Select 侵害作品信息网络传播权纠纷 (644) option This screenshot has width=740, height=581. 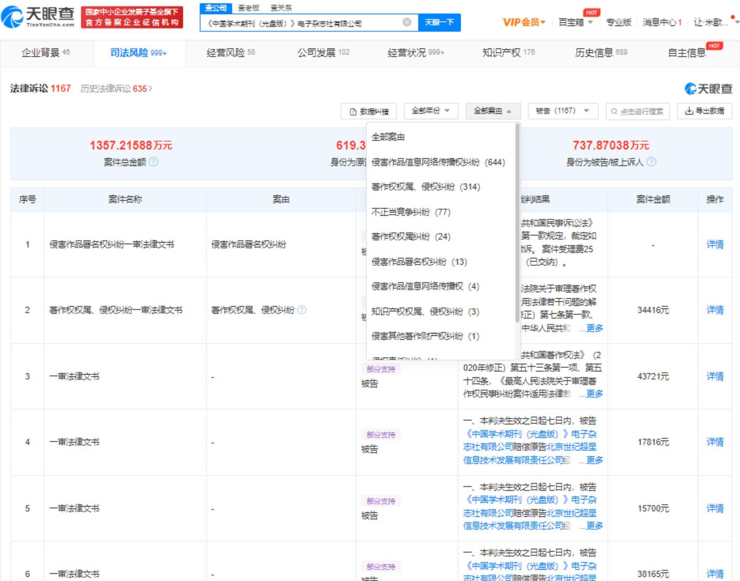[x=438, y=162]
